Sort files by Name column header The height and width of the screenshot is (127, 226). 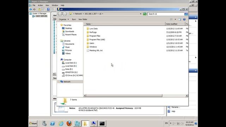pos(125,24)
